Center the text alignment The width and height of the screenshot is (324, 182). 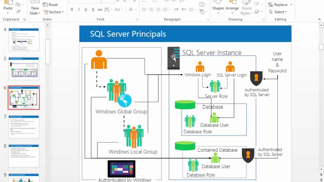click(x=151, y=10)
